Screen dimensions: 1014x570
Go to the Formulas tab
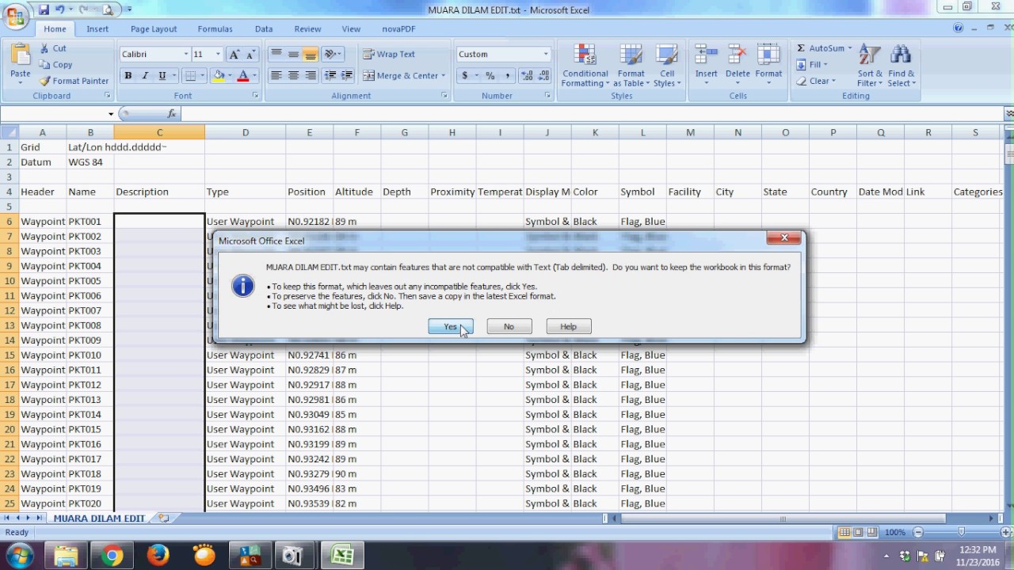(x=215, y=28)
